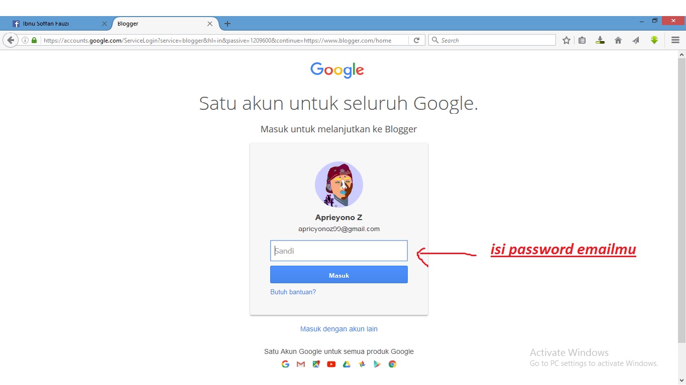This screenshot has width=686, height=385.
Task: Click apricyonoz99@gmail.com email text
Action: click(x=339, y=229)
